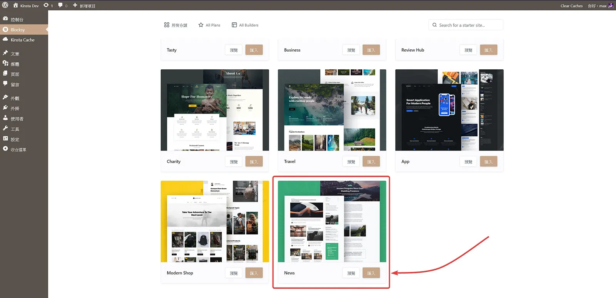
Task: Preview the Review Hub starter site
Action: point(469,50)
